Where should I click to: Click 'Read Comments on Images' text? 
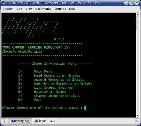coord(57,76)
